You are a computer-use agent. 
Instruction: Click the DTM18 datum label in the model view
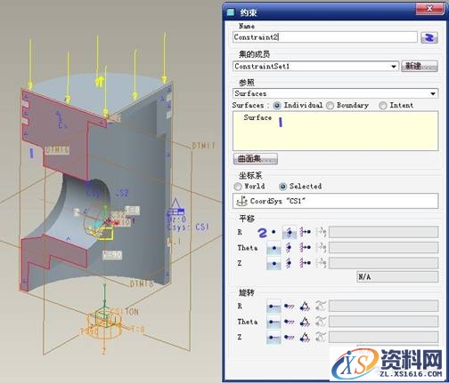coord(142,283)
